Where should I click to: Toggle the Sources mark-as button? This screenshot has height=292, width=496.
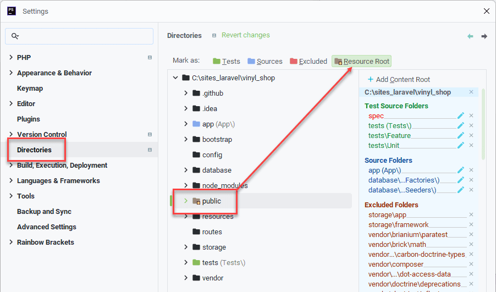coord(264,62)
